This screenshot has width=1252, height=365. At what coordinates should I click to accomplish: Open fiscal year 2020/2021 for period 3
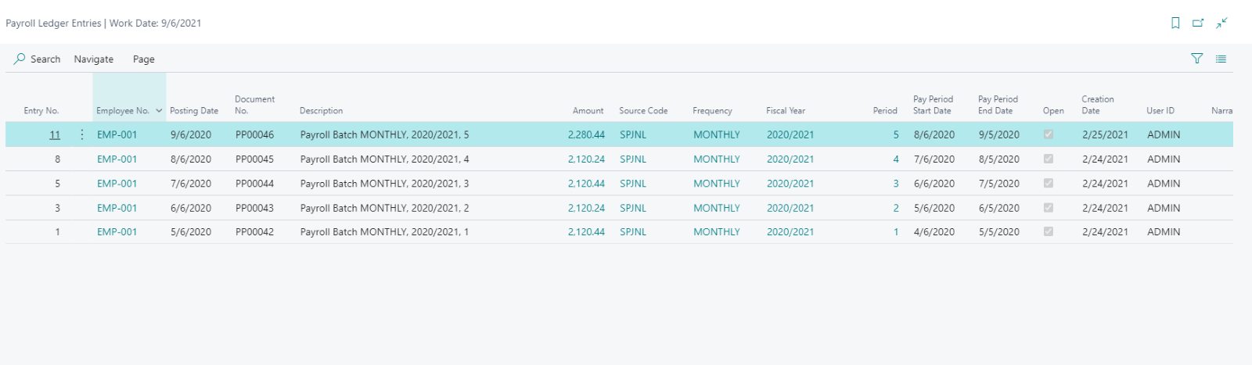(x=790, y=184)
